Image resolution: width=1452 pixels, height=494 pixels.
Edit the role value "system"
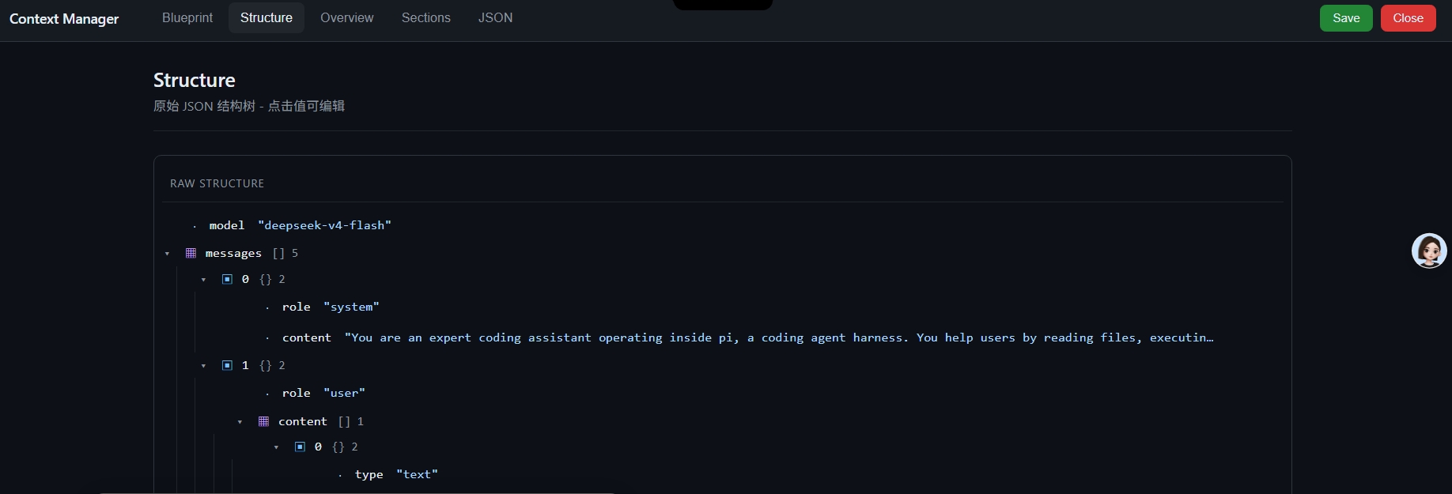coord(351,307)
